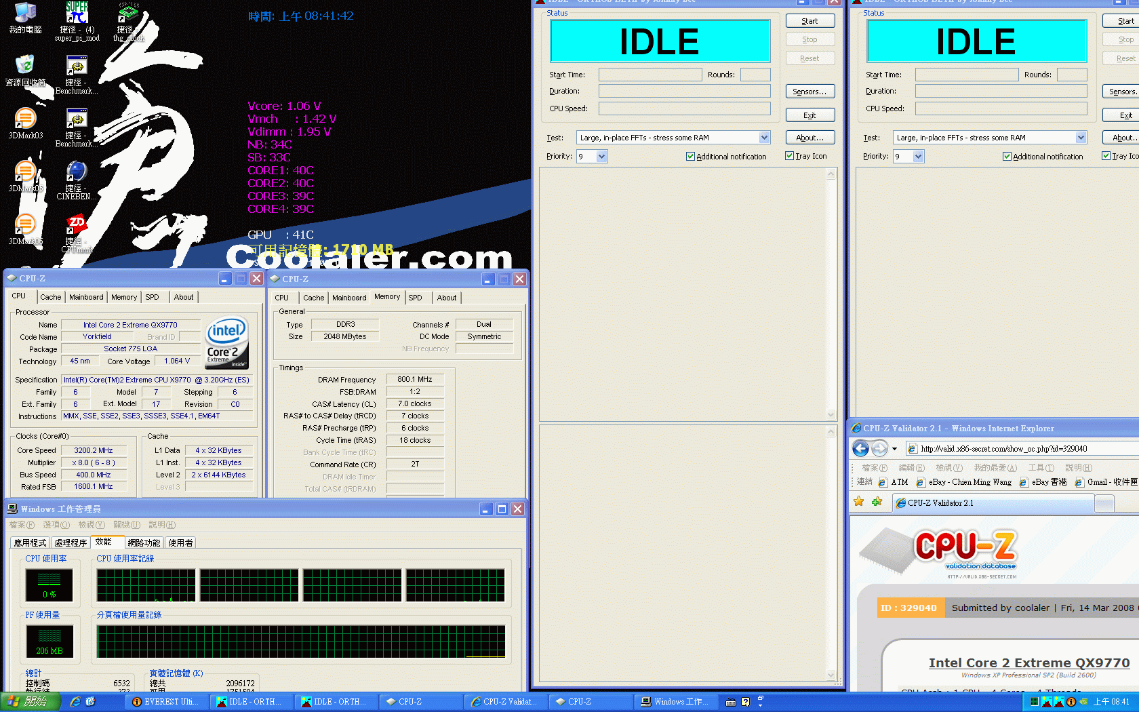Select the CPU-Z Validator 2.1 browser tab
This screenshot has width=1139, height=712.
click(x=993, y=503)
